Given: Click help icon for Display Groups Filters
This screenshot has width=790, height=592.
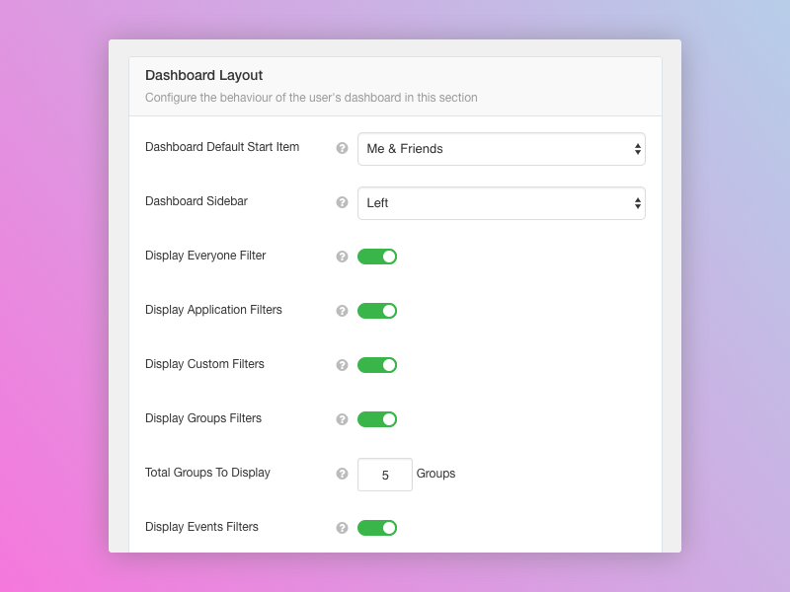Looking at the screenshot, I should tap(342, 419).
